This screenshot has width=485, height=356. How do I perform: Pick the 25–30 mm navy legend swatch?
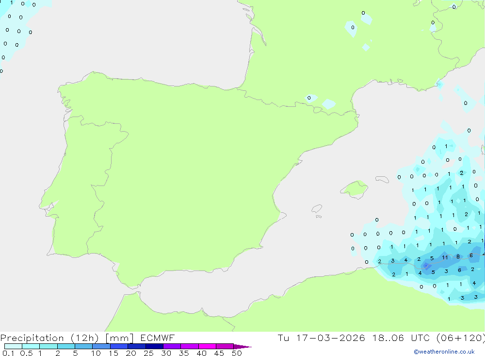click(x=154, y=346)
